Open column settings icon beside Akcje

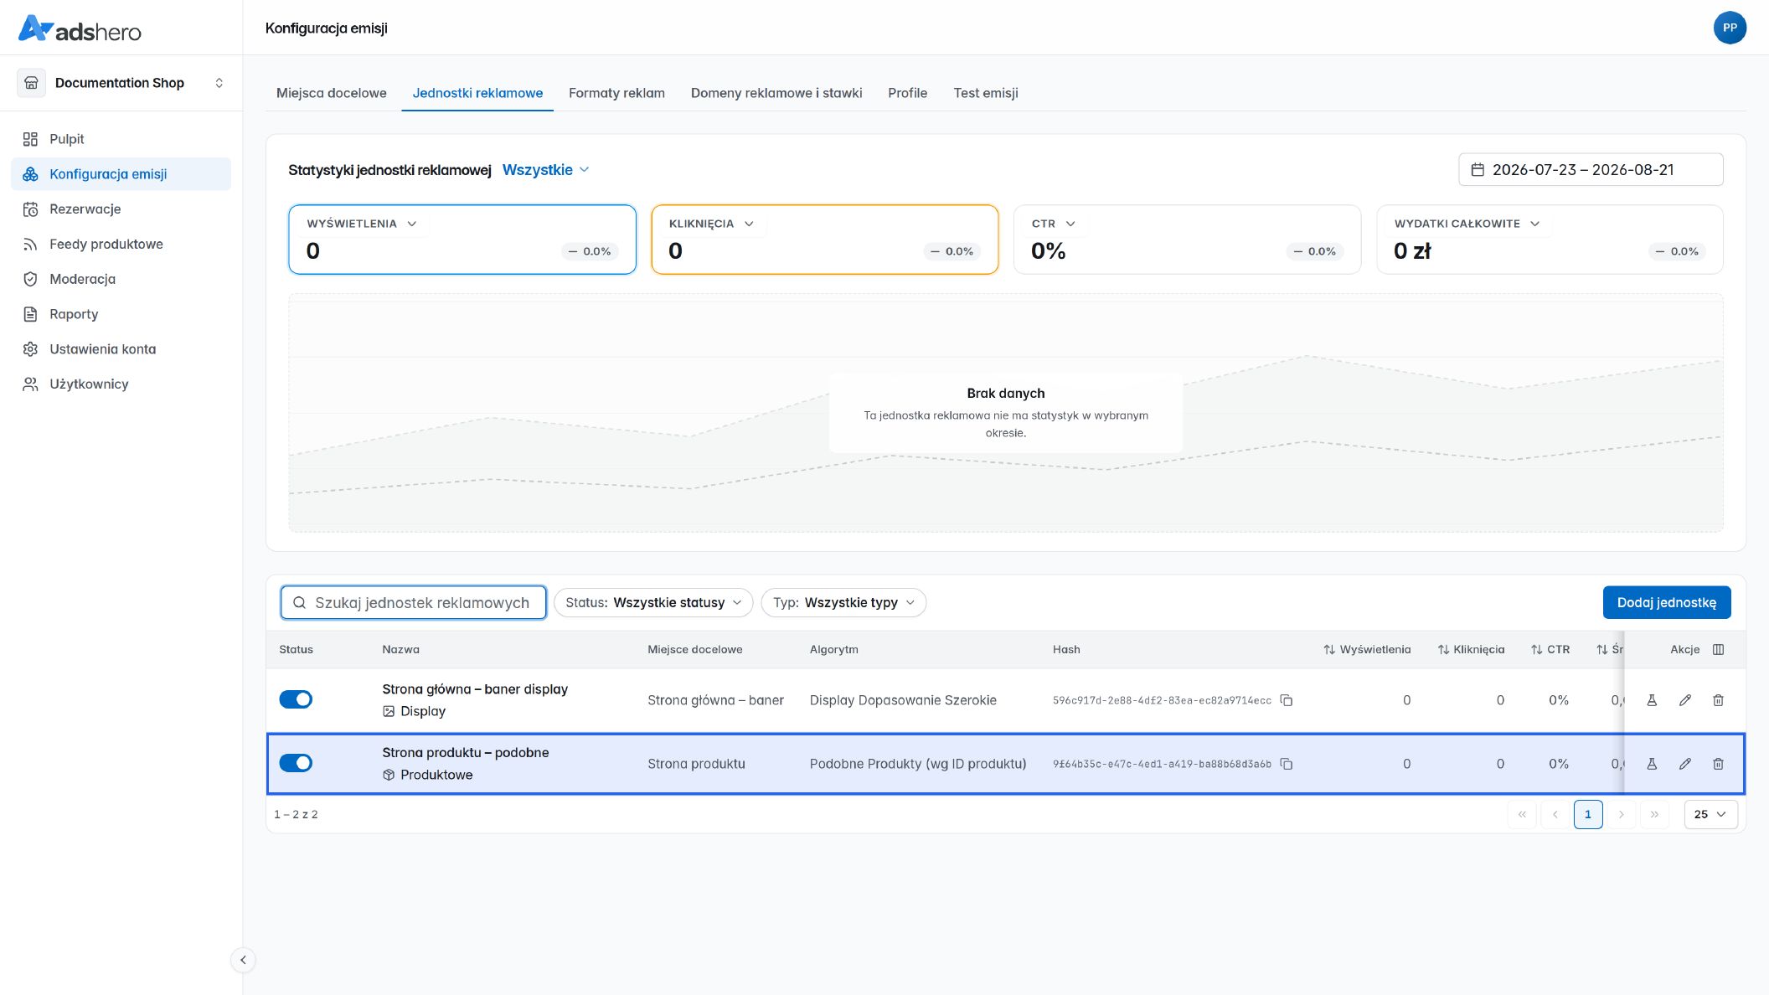point(1718,649)
